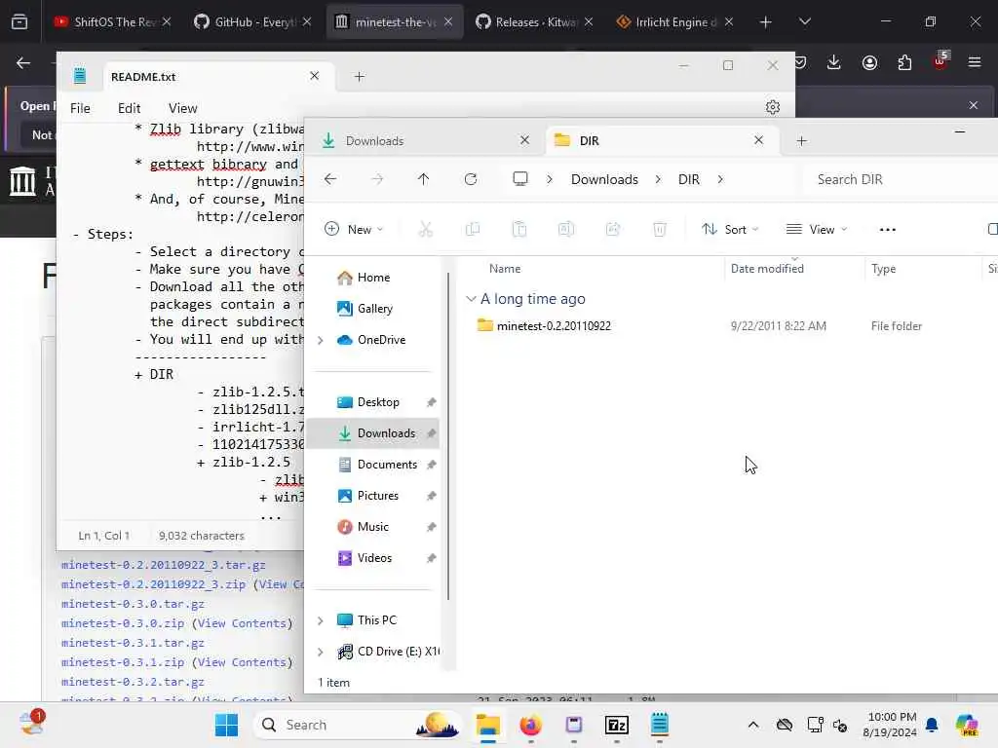Refresh the DIR folder view
The width and height of the screenshot is (998, 748).
471,179
